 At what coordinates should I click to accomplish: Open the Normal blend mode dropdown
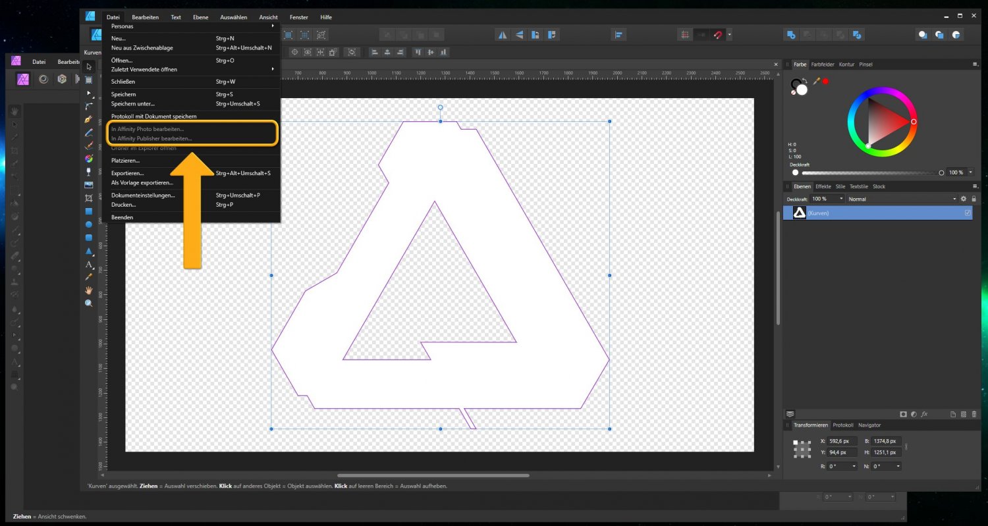901,199
